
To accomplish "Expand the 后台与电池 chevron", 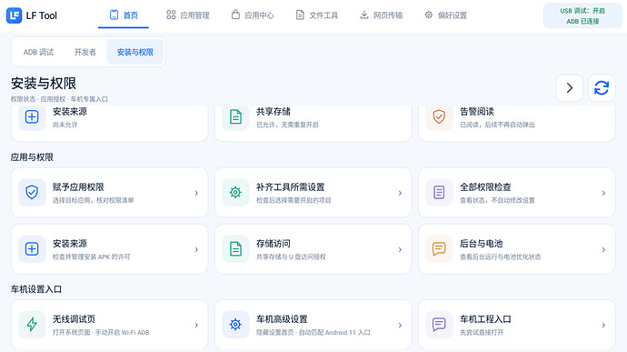I will point(603,249).
